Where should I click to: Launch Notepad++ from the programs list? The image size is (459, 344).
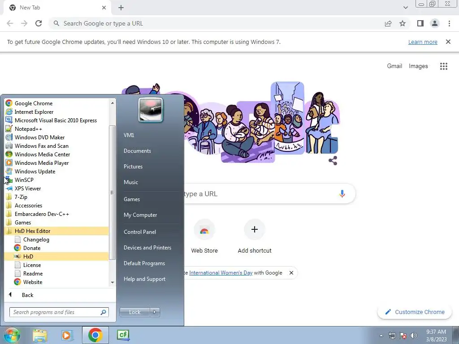(56, 129)
